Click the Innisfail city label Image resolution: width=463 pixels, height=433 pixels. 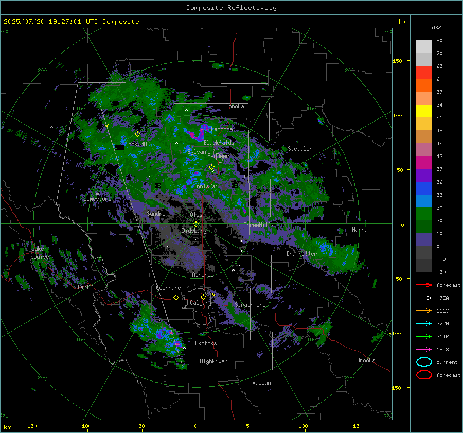[x=207, y=186]
